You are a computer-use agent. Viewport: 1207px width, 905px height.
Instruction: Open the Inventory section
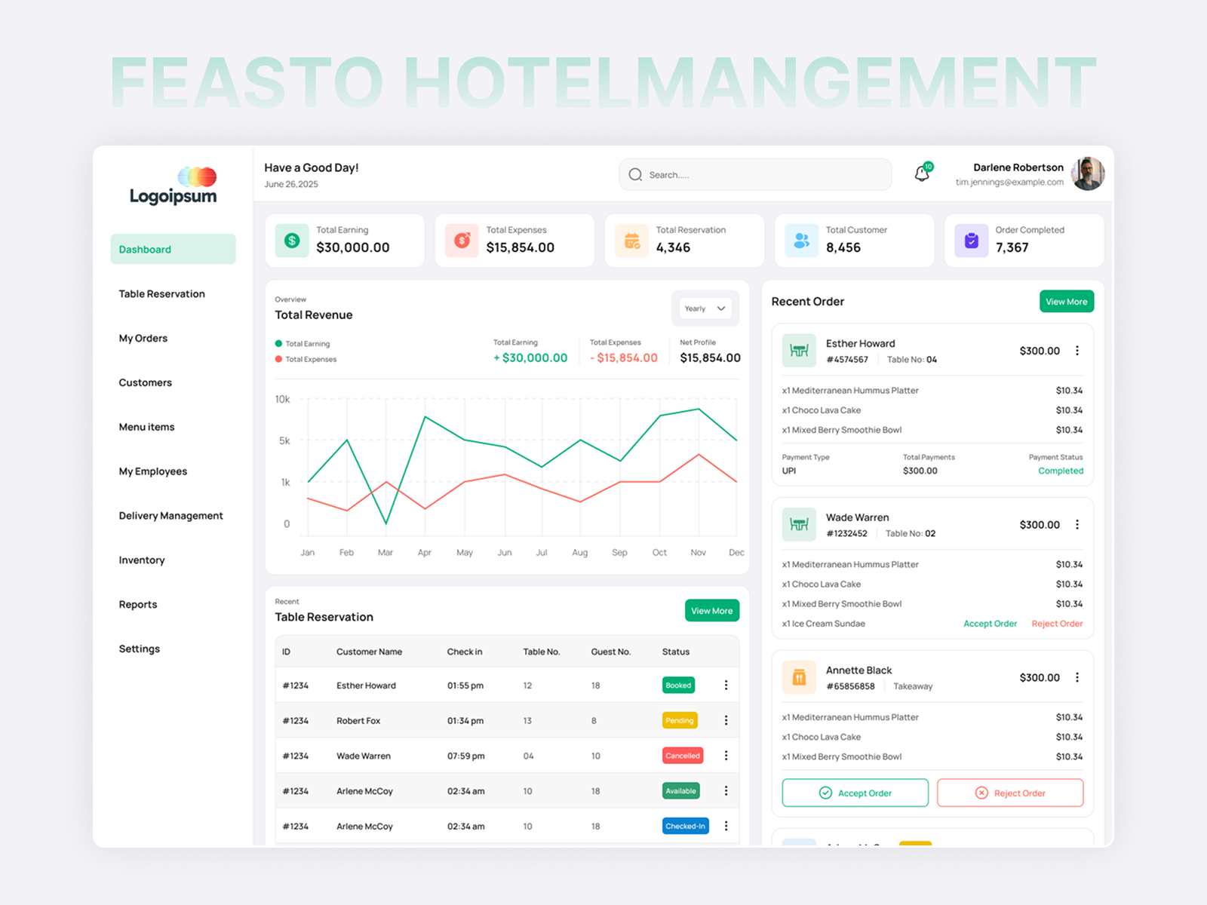click(141, 560)
